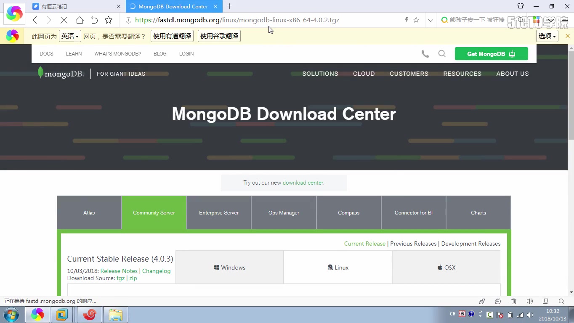The image size is (574, 323).
Task: Open the Release Notes link
Action: [x=119, y=271]
